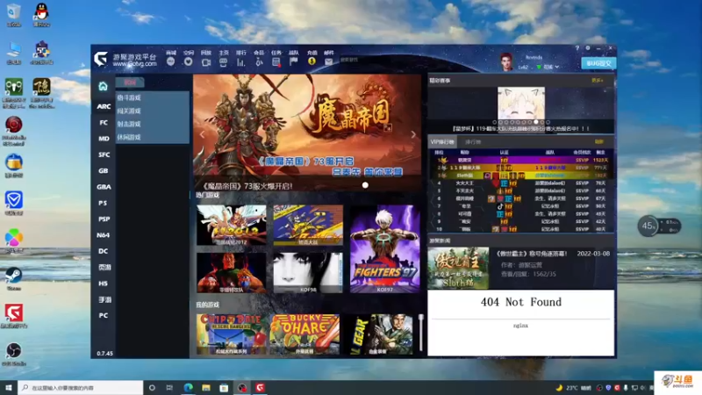Open the 商城 shop icon in toolbar
This screenshot has height=395, width=702.
pos(170,61)
